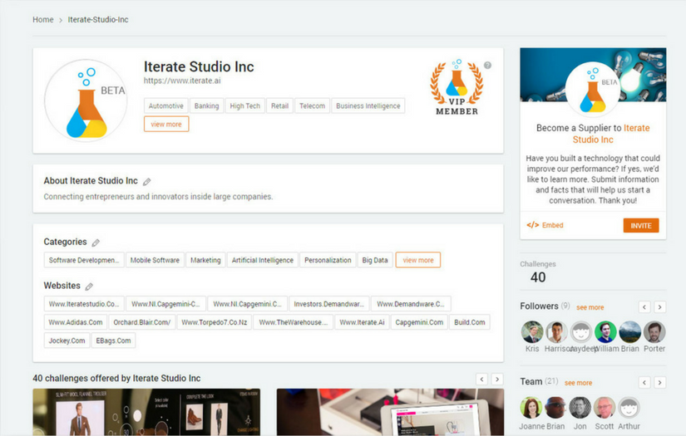Open follower Kris's avatar

[532, 332]
